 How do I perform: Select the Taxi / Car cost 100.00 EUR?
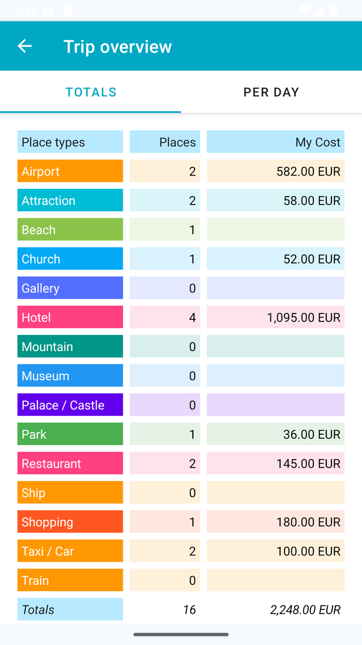(x=275, y=551)
